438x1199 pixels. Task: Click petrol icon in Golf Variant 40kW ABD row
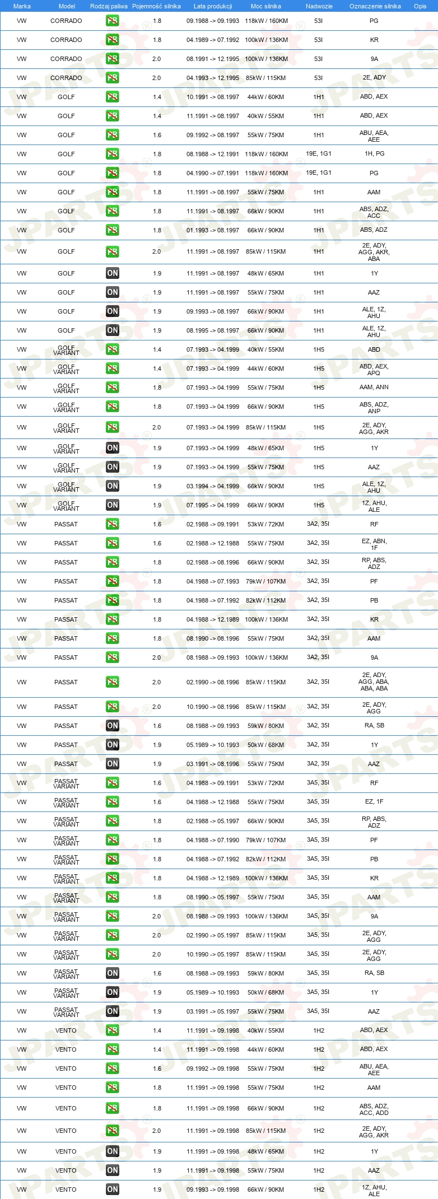tap(112, 349)
